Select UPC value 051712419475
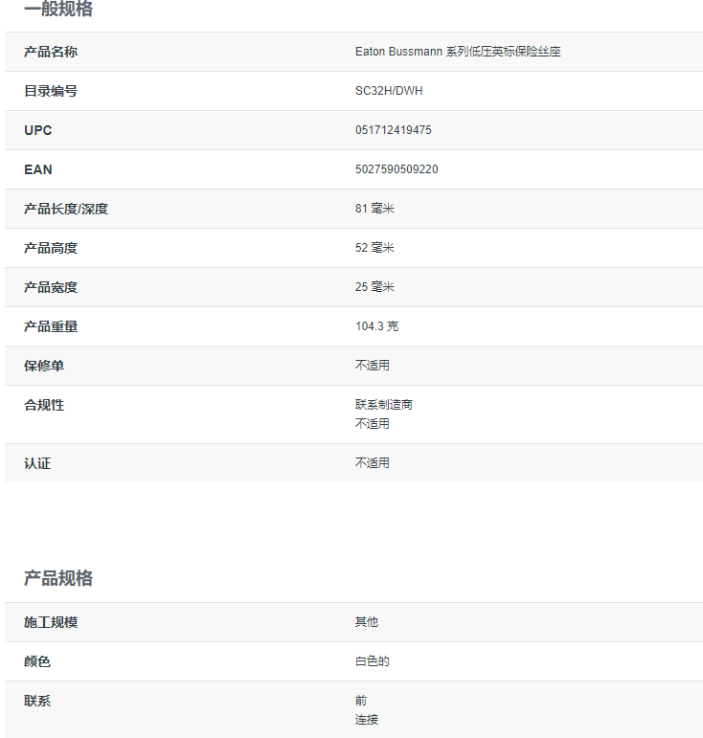Viewport: 703px width, 738px height. pos(394,130)
